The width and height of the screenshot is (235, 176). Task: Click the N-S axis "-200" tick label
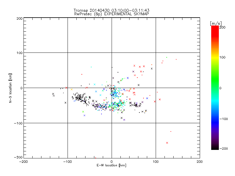point(18,157)
